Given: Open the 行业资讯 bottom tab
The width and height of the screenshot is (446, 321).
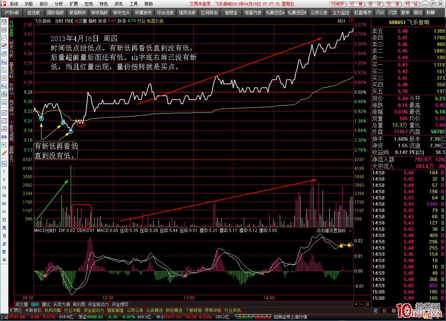Looking at the screenshot, I should click(232, 310).
